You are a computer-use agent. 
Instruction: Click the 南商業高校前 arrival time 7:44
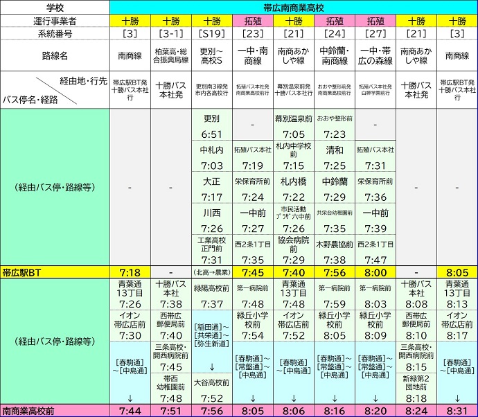coord(130,411)
